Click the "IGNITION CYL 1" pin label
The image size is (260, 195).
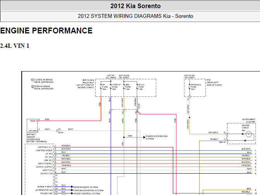[45, 147]
